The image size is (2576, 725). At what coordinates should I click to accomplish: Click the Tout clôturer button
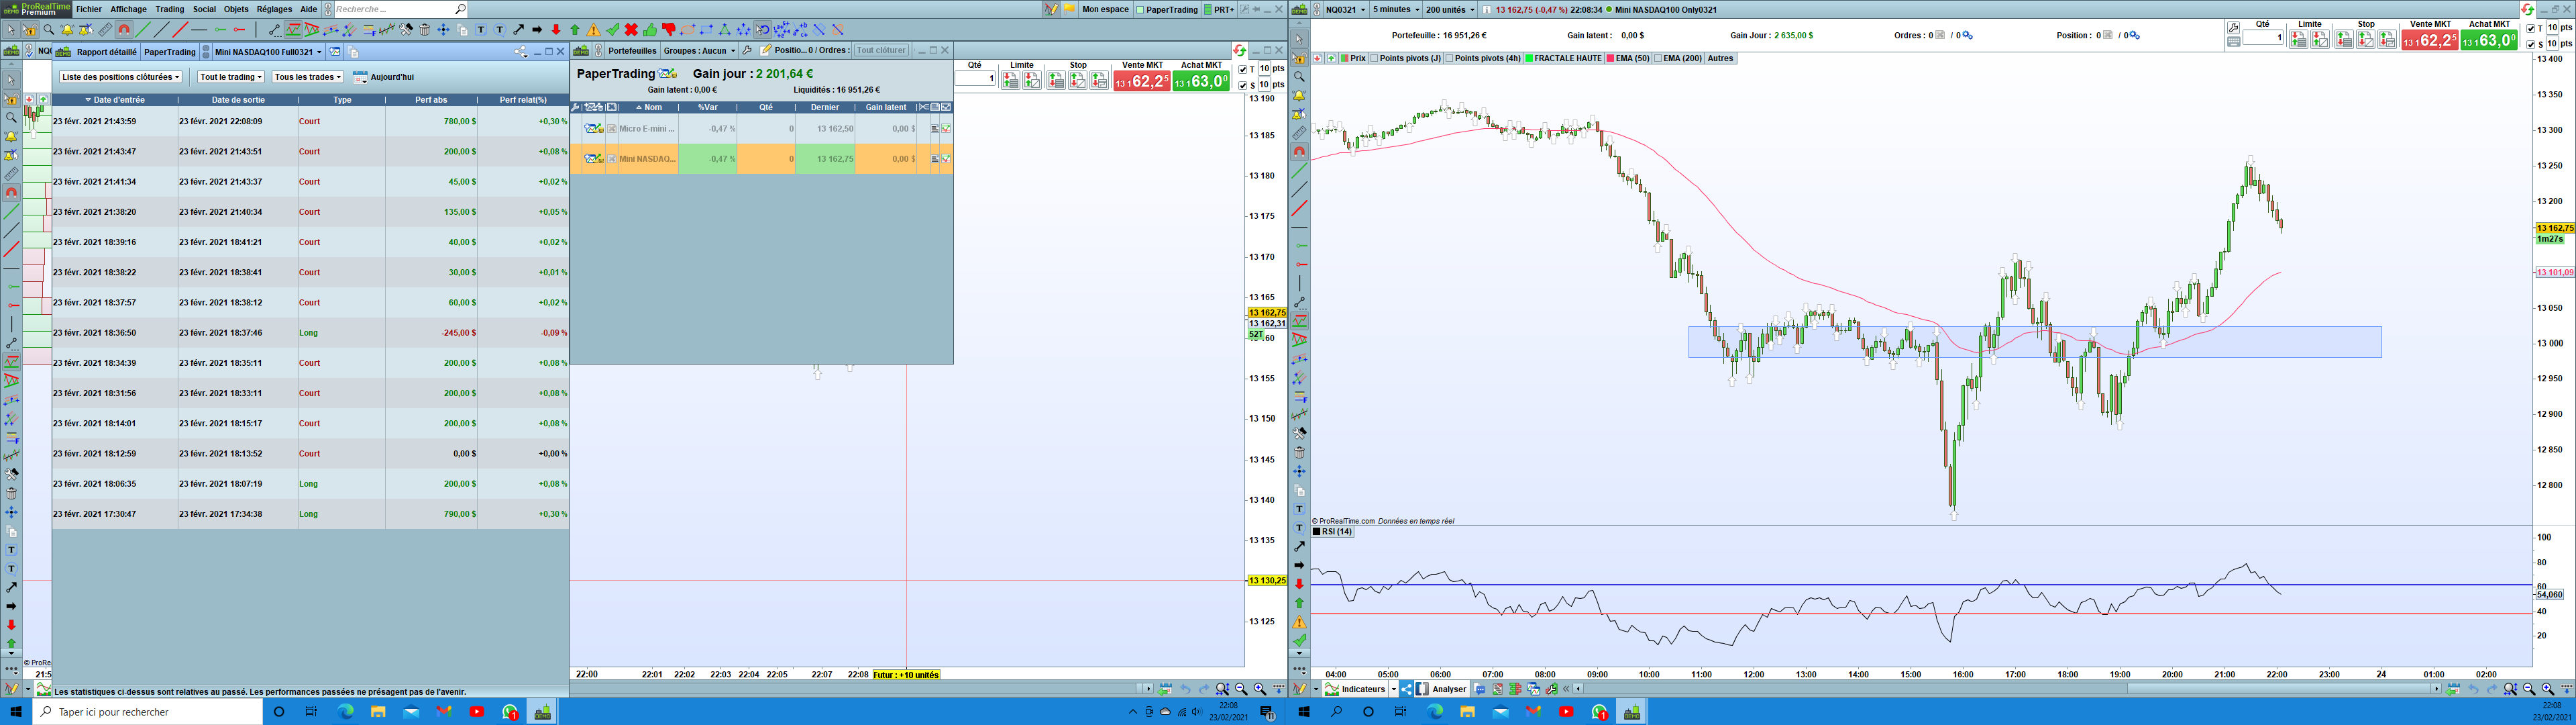(x=881, y=50)
